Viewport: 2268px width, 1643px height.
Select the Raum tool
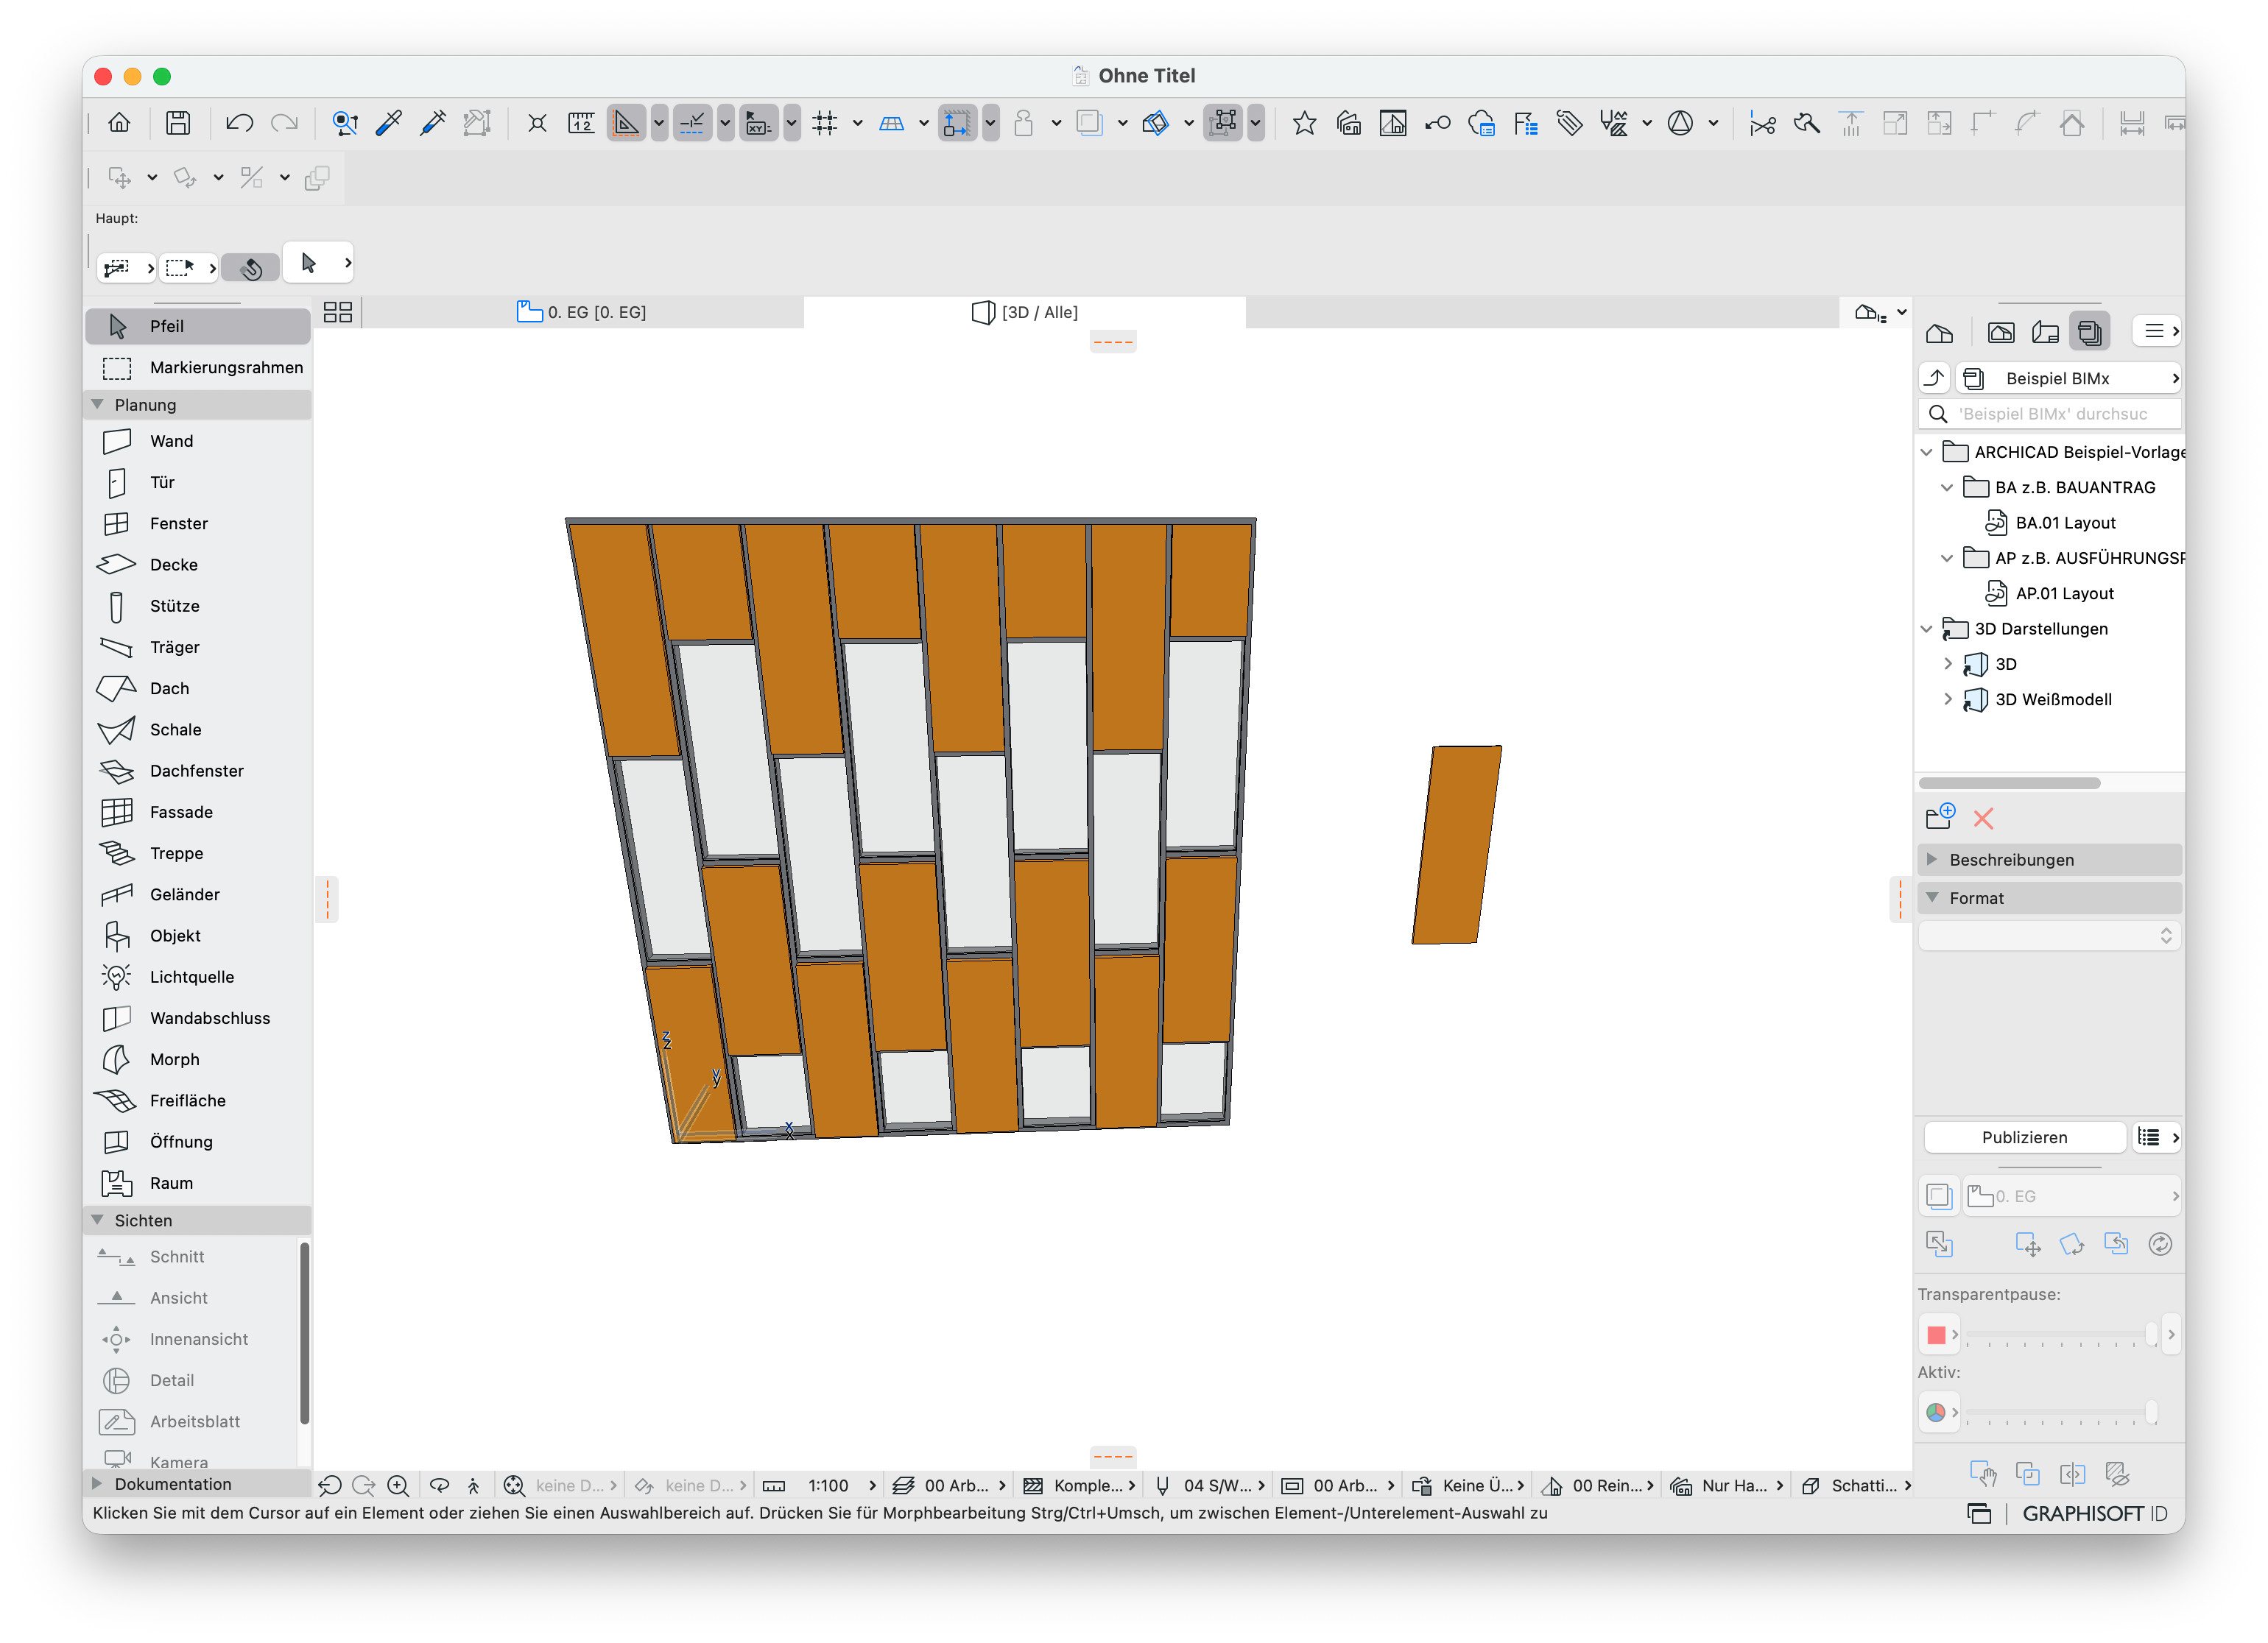(197, 1183)
